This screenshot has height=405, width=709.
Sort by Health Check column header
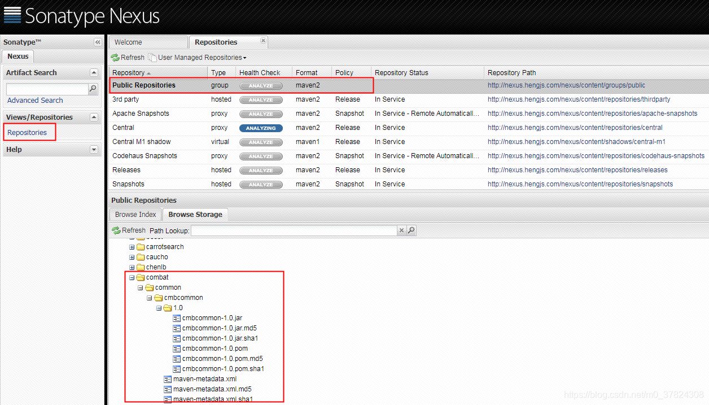264,72
